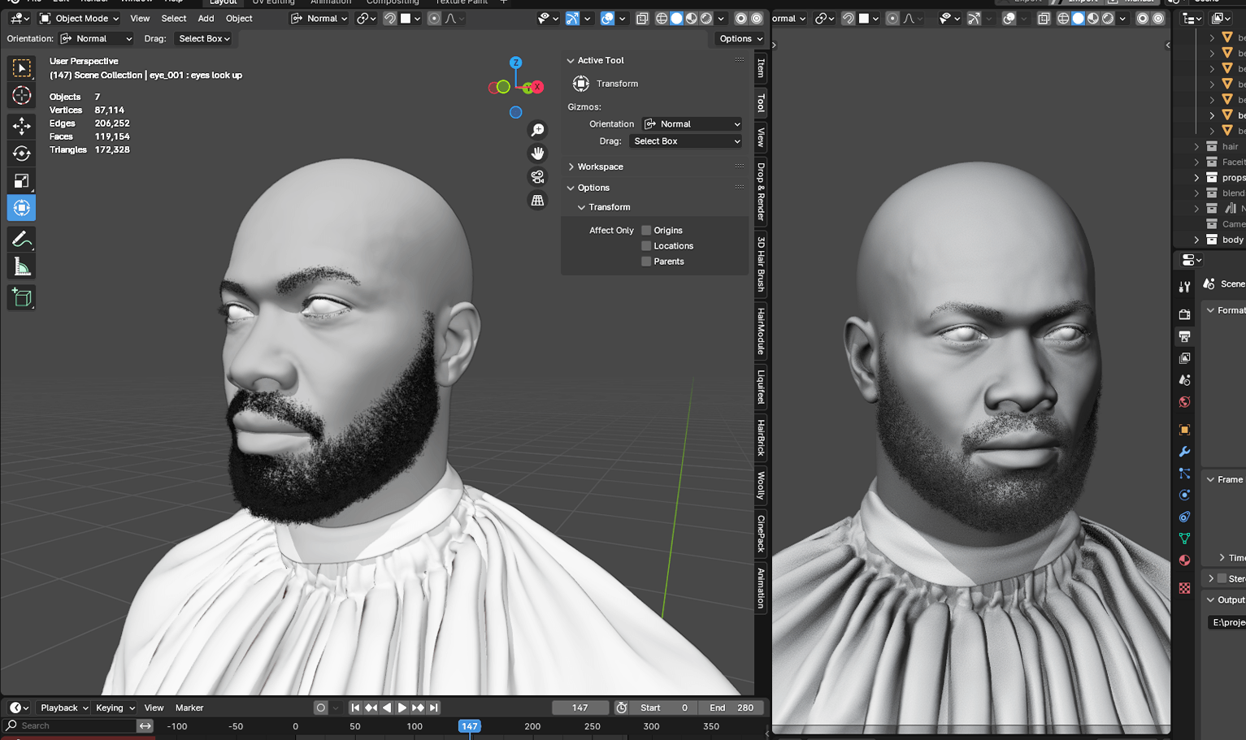Open World properties globe icon
Viewport: 1246px width, 740px height.
tap(1184, 402)
